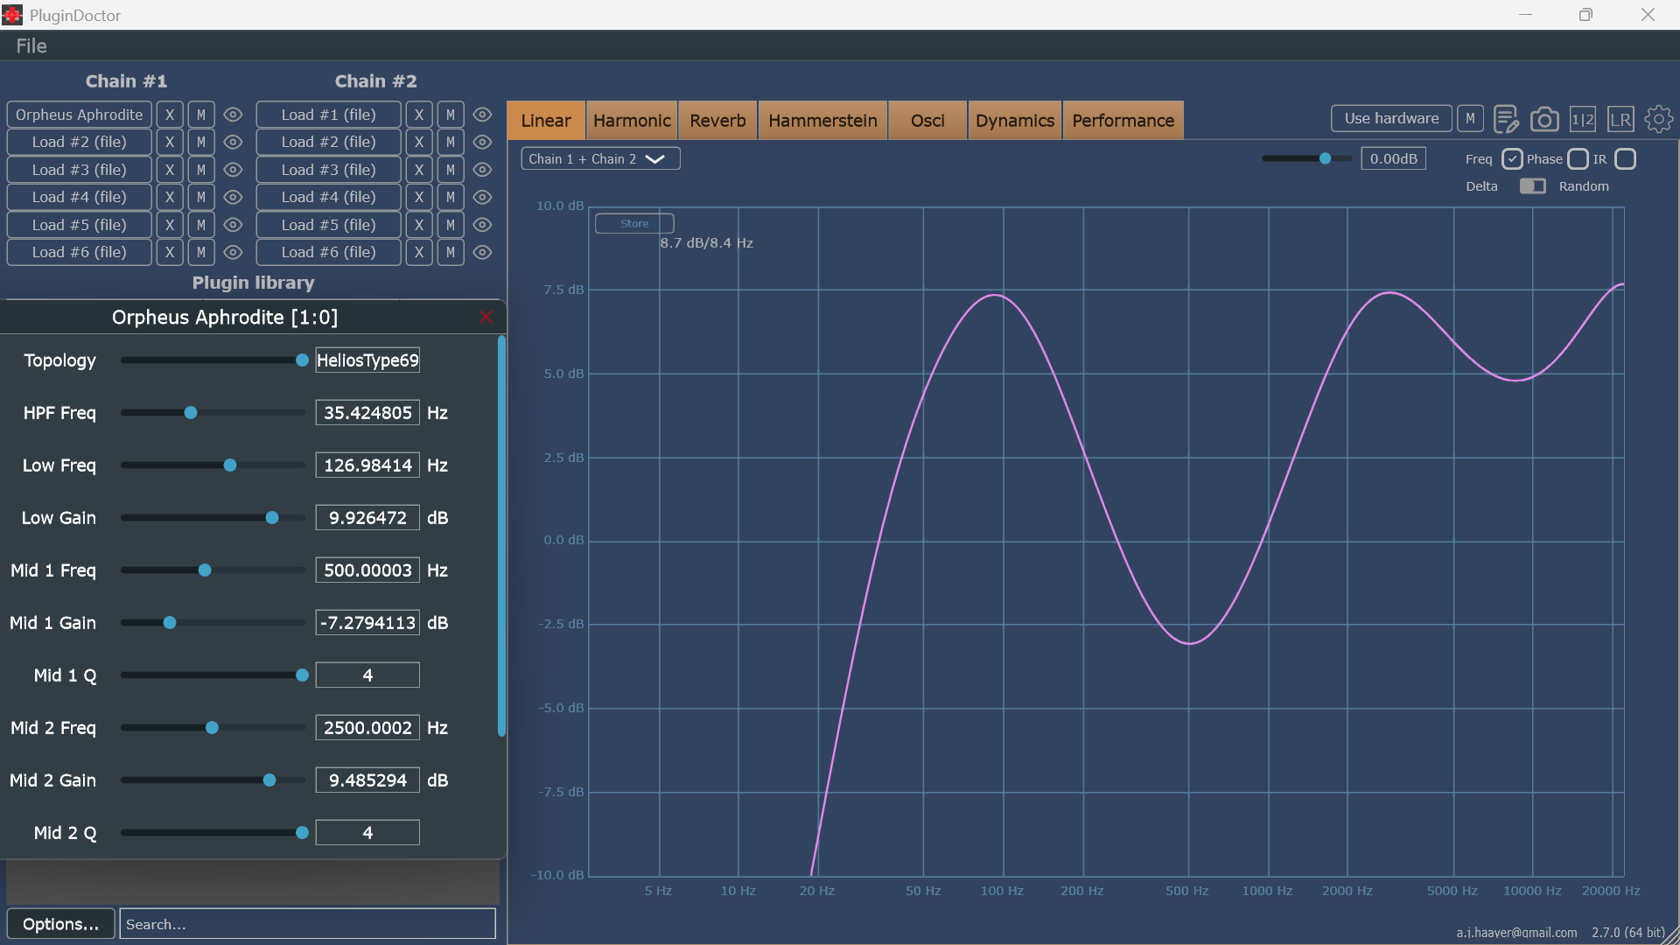Screen dimensions: 1680x945
Task: Click M for Chain 1 Load #4
Action: (x=201, y=197)
